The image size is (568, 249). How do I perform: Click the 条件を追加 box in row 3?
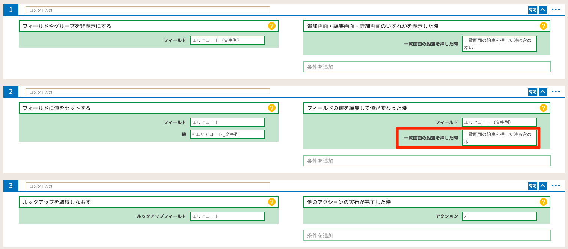coord(427,235)
